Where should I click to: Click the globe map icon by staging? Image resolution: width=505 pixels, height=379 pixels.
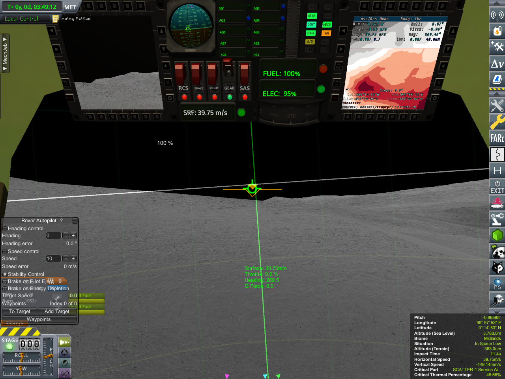[x=65, y=363]
